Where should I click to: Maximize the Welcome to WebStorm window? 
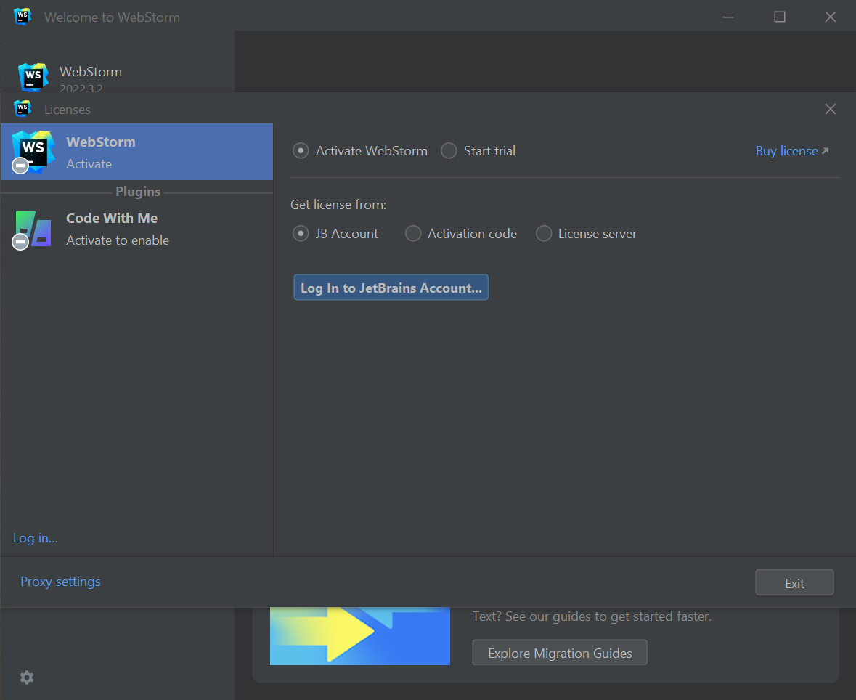tap(780, 17)
